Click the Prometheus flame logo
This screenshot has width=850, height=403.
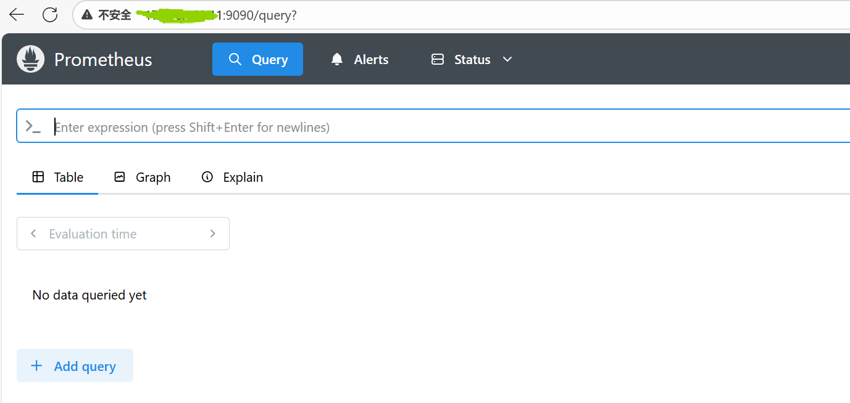[x=31, y=59]
